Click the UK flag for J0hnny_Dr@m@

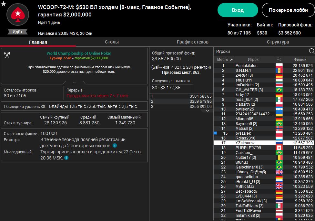click(x=279, y=172)
